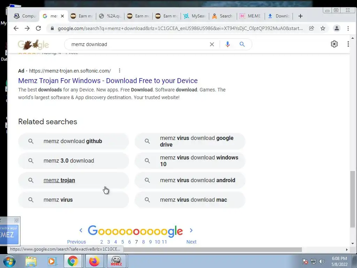Switch to the first Earn m tab
Image resolution: width=357 pixels, height=268 pixels.
pyautogui.click(x=82, y=16)
